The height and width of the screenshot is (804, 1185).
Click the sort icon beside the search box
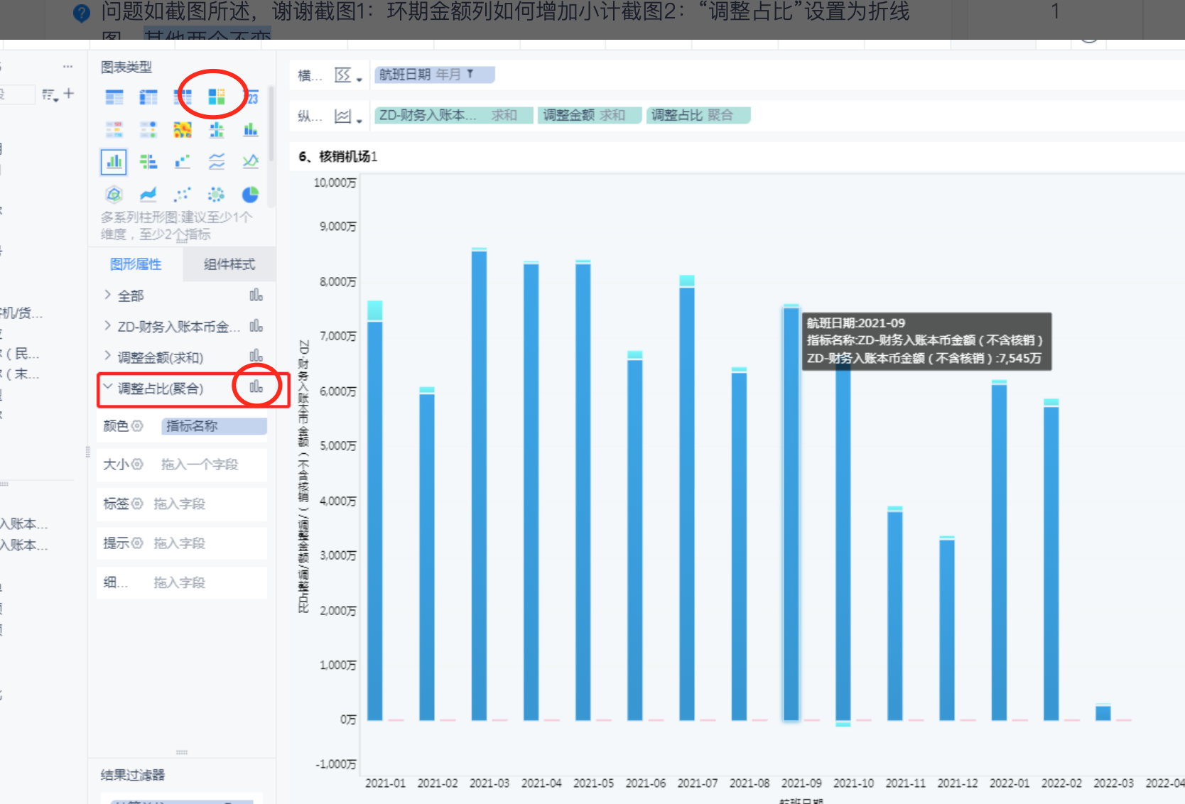[50, 94]
